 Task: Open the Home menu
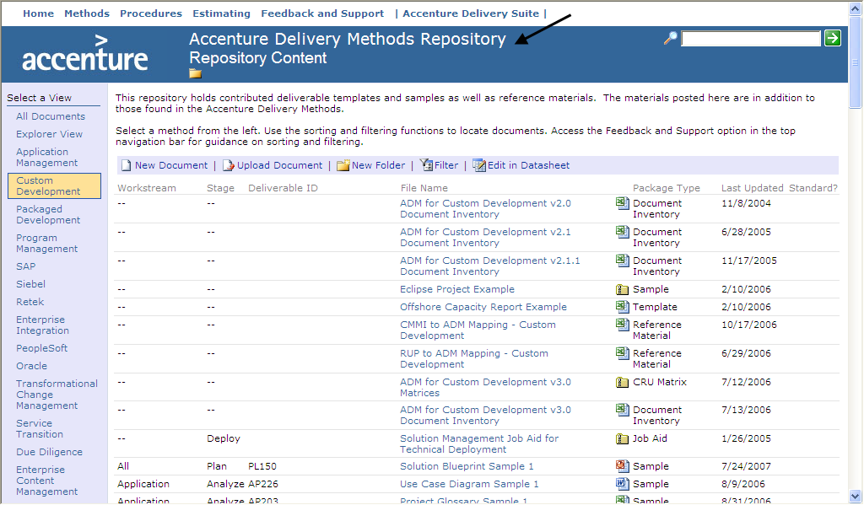click(x=38, y=13)
